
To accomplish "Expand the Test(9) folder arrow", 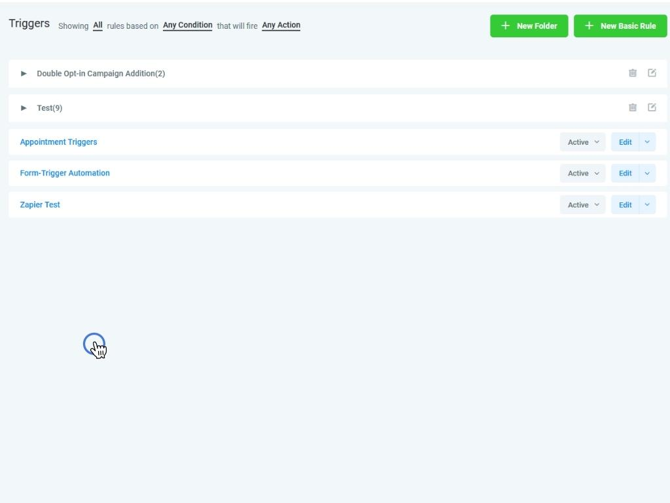I will tap(24, 108).
